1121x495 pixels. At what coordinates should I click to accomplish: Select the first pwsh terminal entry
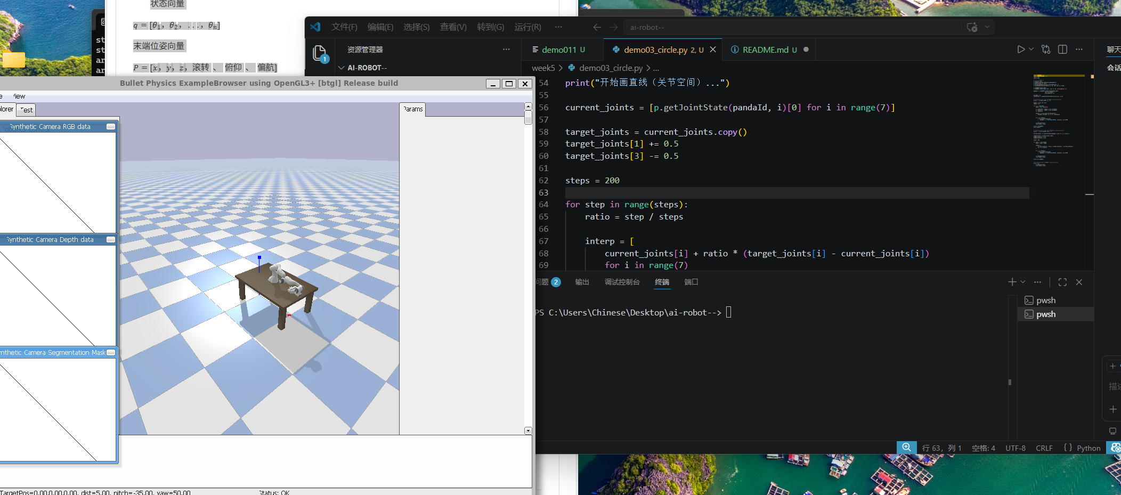1055,301
